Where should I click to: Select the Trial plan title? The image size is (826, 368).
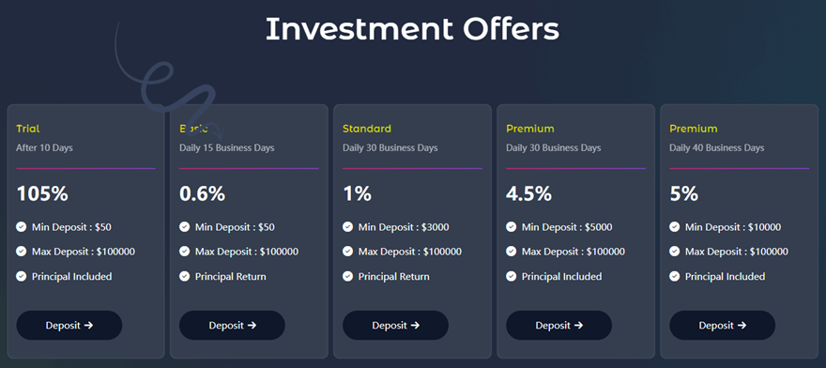[28, 129]
